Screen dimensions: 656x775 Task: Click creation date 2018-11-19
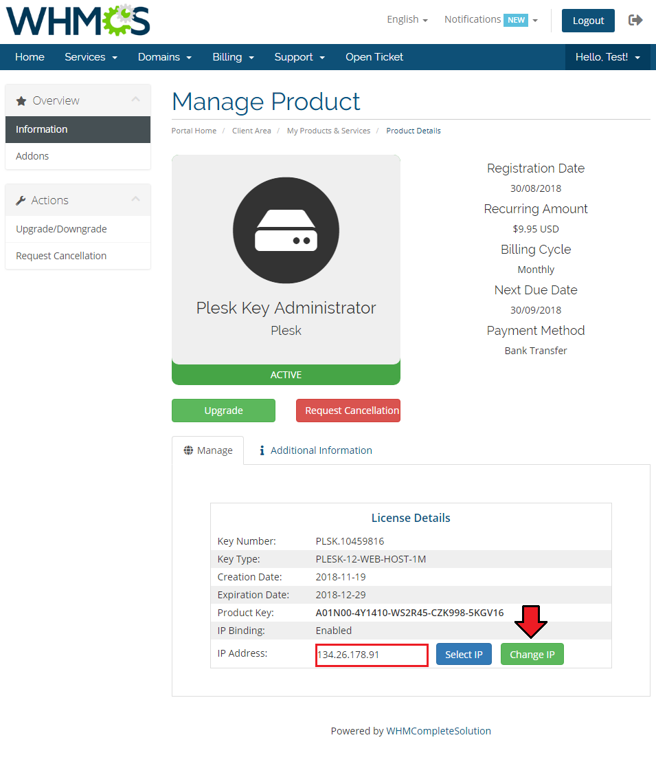pyautogui.click(x=341, y=577)
